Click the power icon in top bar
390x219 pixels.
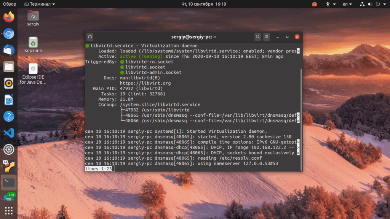point(378,4)
